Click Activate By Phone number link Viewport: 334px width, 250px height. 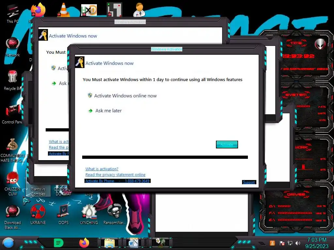pos(117,181)
